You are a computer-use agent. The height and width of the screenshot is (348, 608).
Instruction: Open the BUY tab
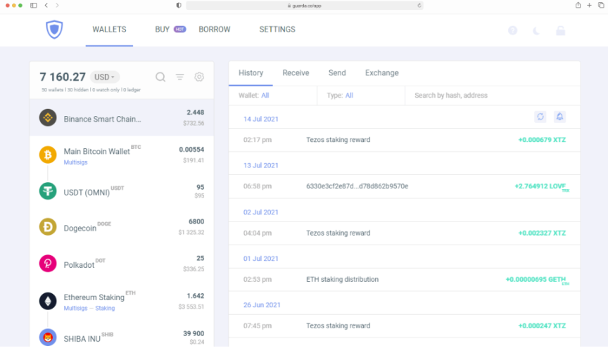pos(162,30)
